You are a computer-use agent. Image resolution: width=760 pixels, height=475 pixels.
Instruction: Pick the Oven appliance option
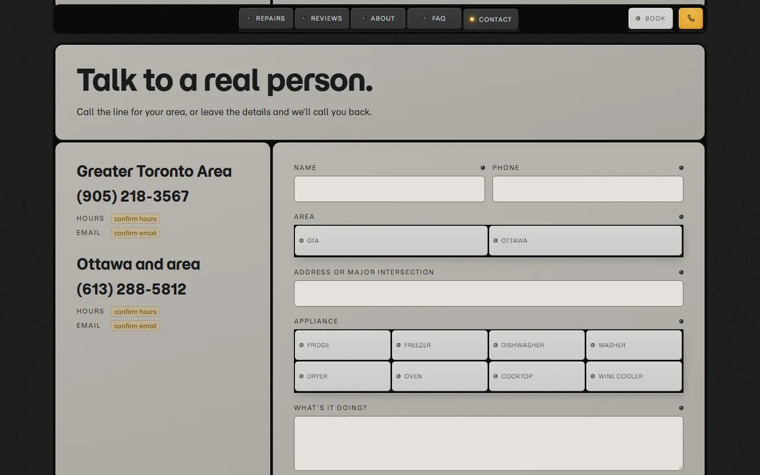point(440,376)
